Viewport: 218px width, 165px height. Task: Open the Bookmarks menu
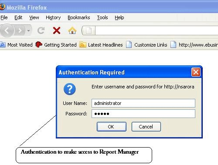(79, 17)
